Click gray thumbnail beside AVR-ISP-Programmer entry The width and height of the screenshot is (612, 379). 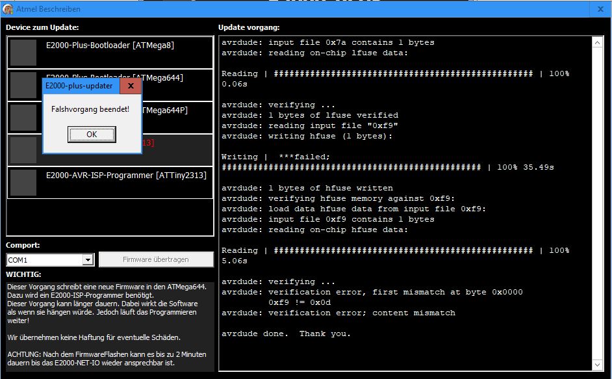23,183
